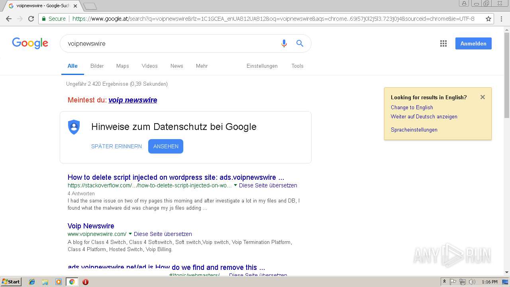Click Weiter auf Deutsch anzeigen
Viewport: 510px width, 287px height.
click(424, 116)
